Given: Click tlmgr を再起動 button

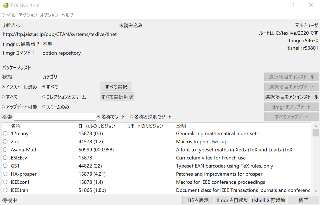Looking at the screenshot, I should [x=233, y=200].
